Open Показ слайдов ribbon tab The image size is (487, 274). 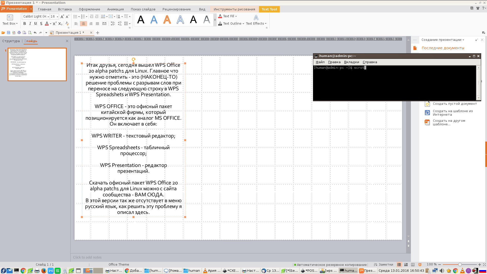tap(143, 9)
